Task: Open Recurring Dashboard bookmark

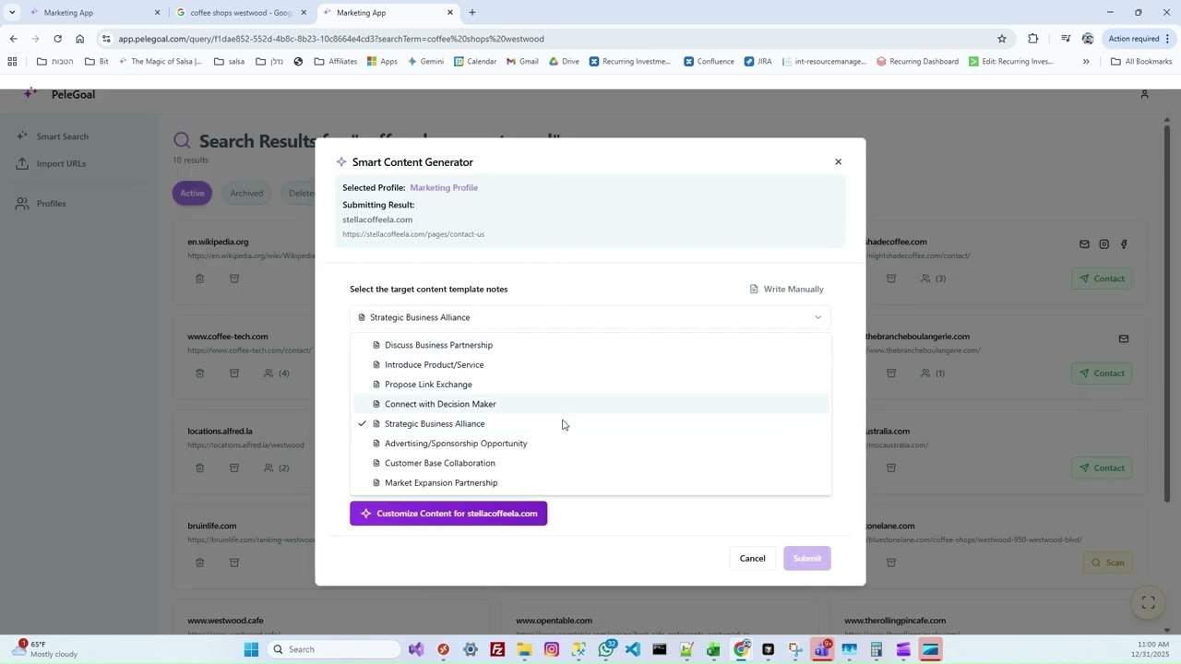Action: pos(916,62)
